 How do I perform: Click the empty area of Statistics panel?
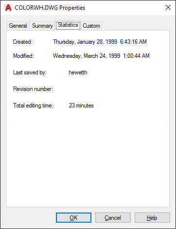[x=88, y=162]
